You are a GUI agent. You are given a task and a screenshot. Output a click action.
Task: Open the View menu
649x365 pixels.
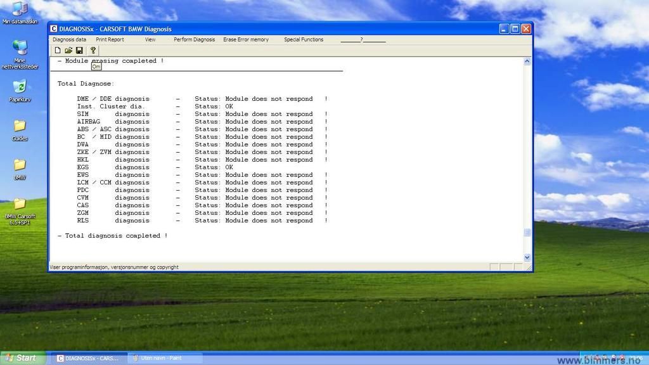pyautogui.click(x=150, y=40)
